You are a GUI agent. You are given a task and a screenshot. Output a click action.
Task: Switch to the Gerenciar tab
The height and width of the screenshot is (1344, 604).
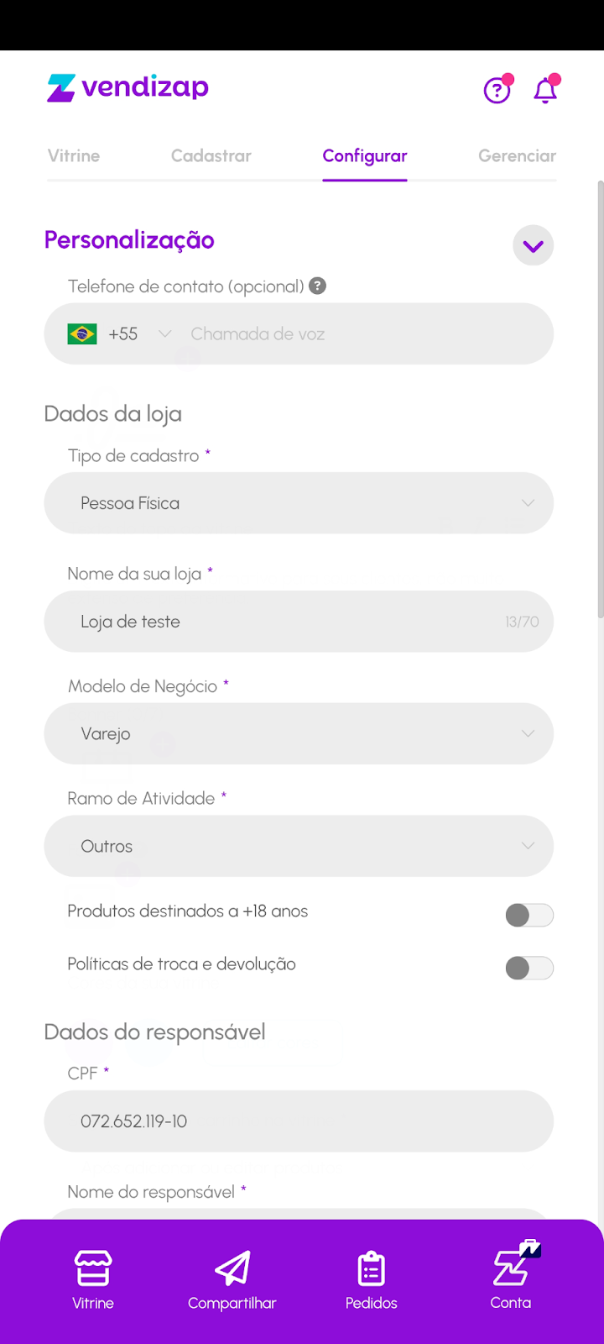pyautogui.click(x=517, y=156)
